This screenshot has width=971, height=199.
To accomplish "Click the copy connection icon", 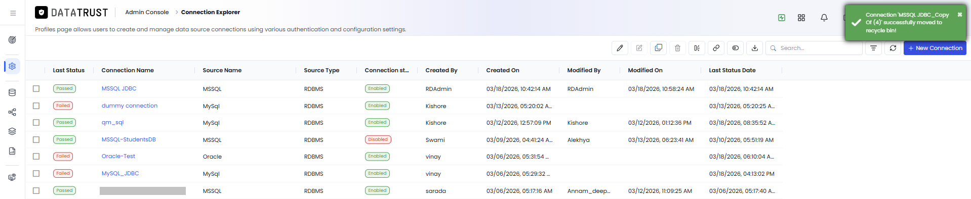I will (658, 48).
